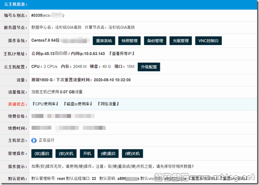Click the red 资源状态 label
This screenshot has width=259, height=185.
(18, 104)
